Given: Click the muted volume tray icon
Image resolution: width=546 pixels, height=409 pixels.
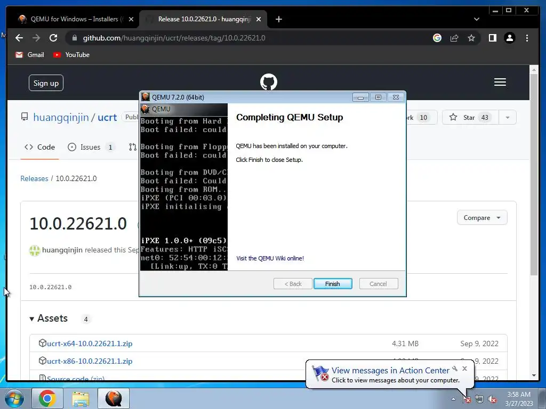Looking at the screenshot, I should point(492,399).
